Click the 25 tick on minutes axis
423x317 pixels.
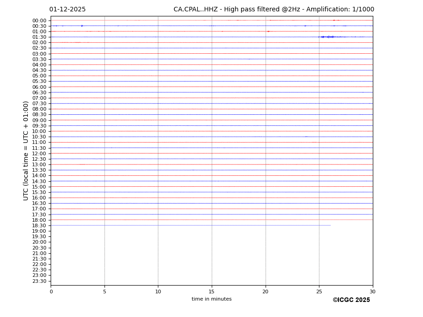pos(319,291)
